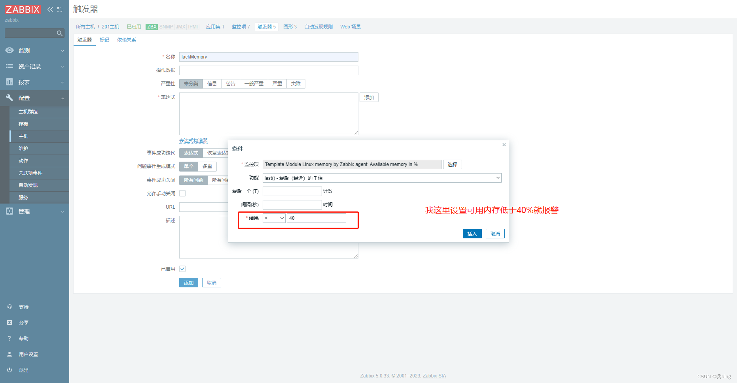Click 添加 button next to expression

[x=369, y=97]
